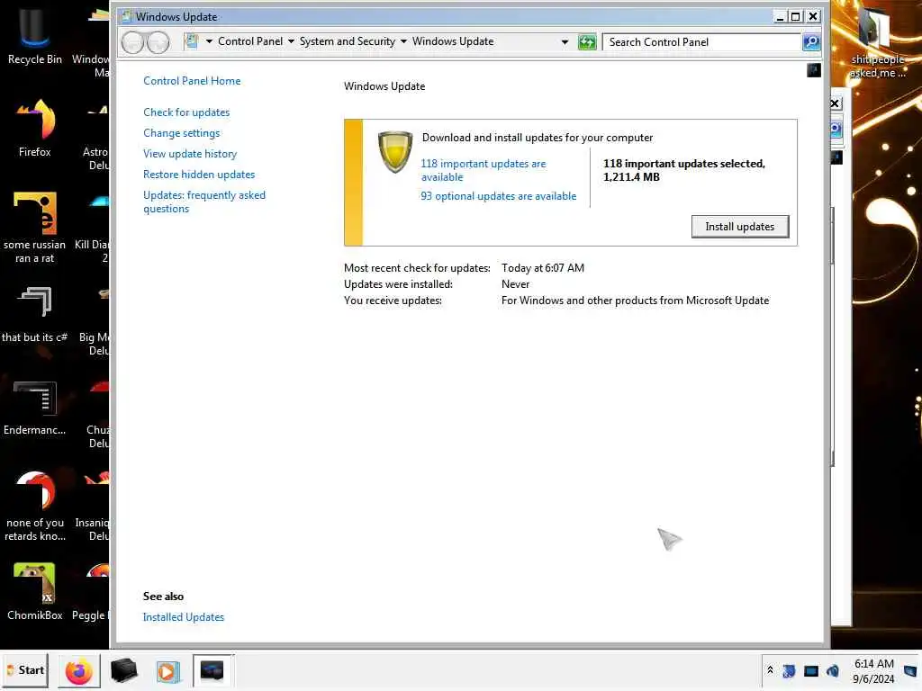The width and height of the screenshot is (922, 691).
Task: Open the Firefox desktop shortcut
Action: pos(35,128)
